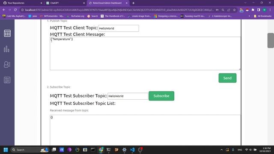The image size is (274, 154).
Task: Toggle the browser side panel icon
Action: 259,10
